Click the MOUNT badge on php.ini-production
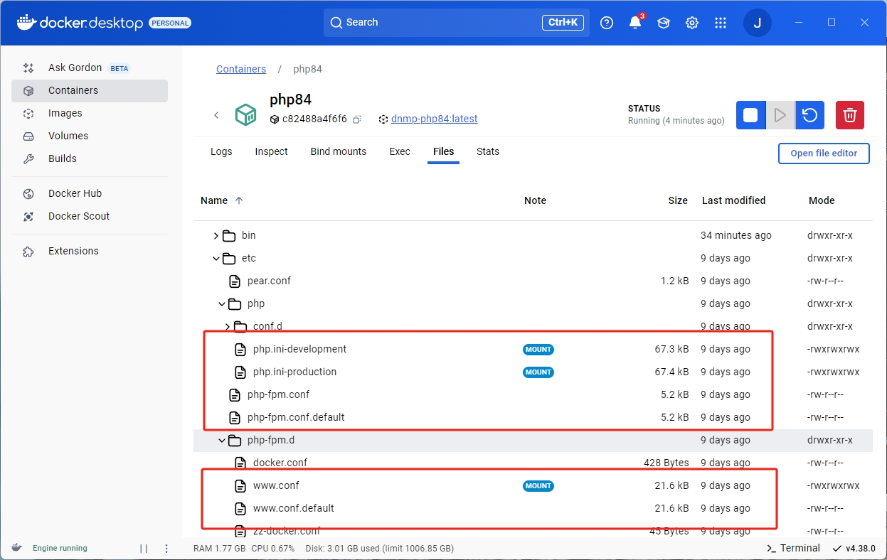This screenshot has width=887, height=560. tap(538, 372)
